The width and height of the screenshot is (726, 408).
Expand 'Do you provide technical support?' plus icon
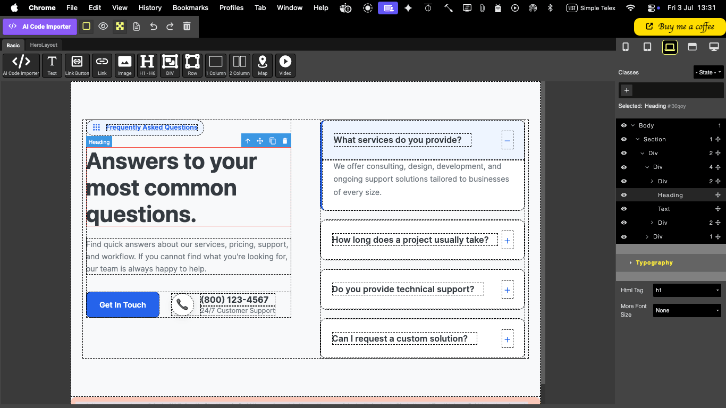(508, 290)
